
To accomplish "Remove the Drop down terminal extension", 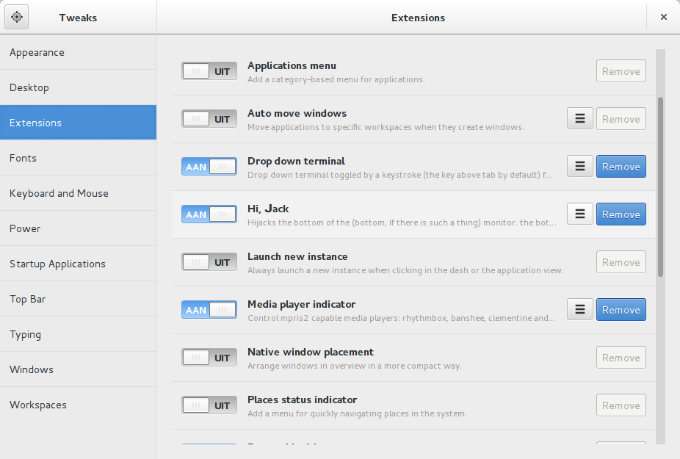I will (x=621, y=167).
